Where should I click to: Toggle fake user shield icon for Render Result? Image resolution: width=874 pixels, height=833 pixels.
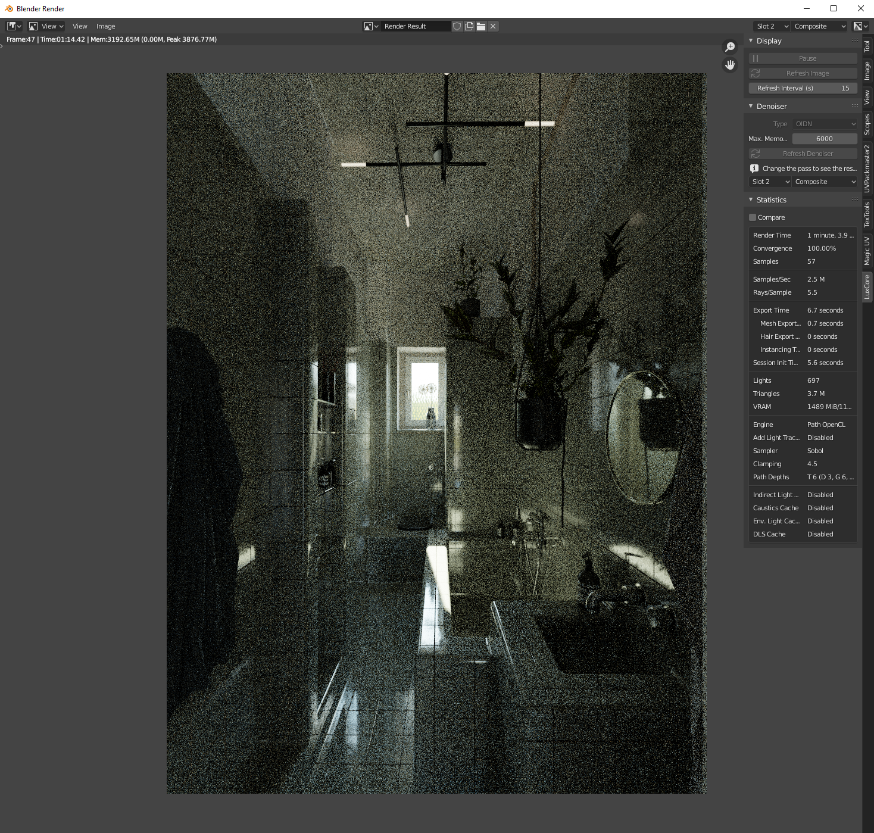pos(457,26)
